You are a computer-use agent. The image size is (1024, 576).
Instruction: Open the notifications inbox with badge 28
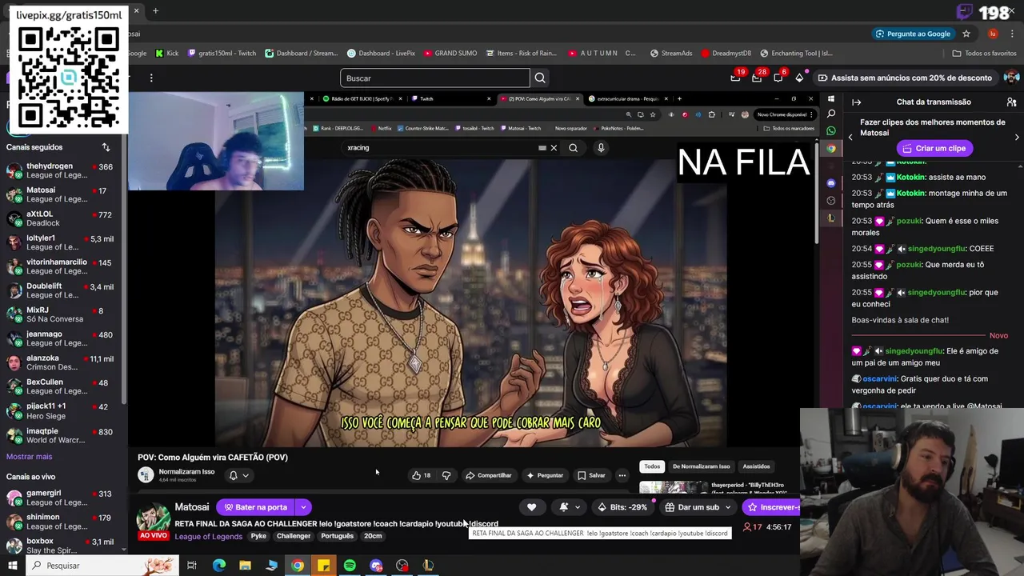click(757, 78)
